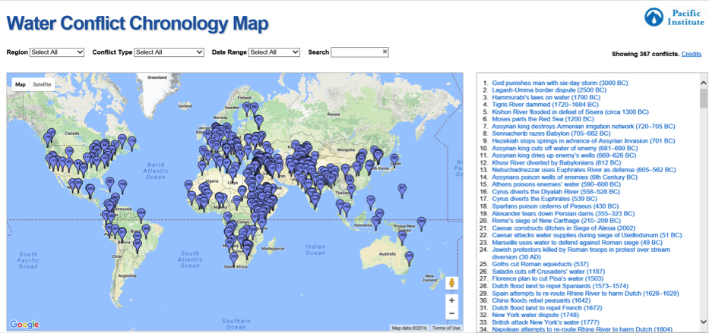The width and height of the screenshot is (709, 333).
Task: Select map marker 243 in southeastern Australia
Action: pos(409,258)
